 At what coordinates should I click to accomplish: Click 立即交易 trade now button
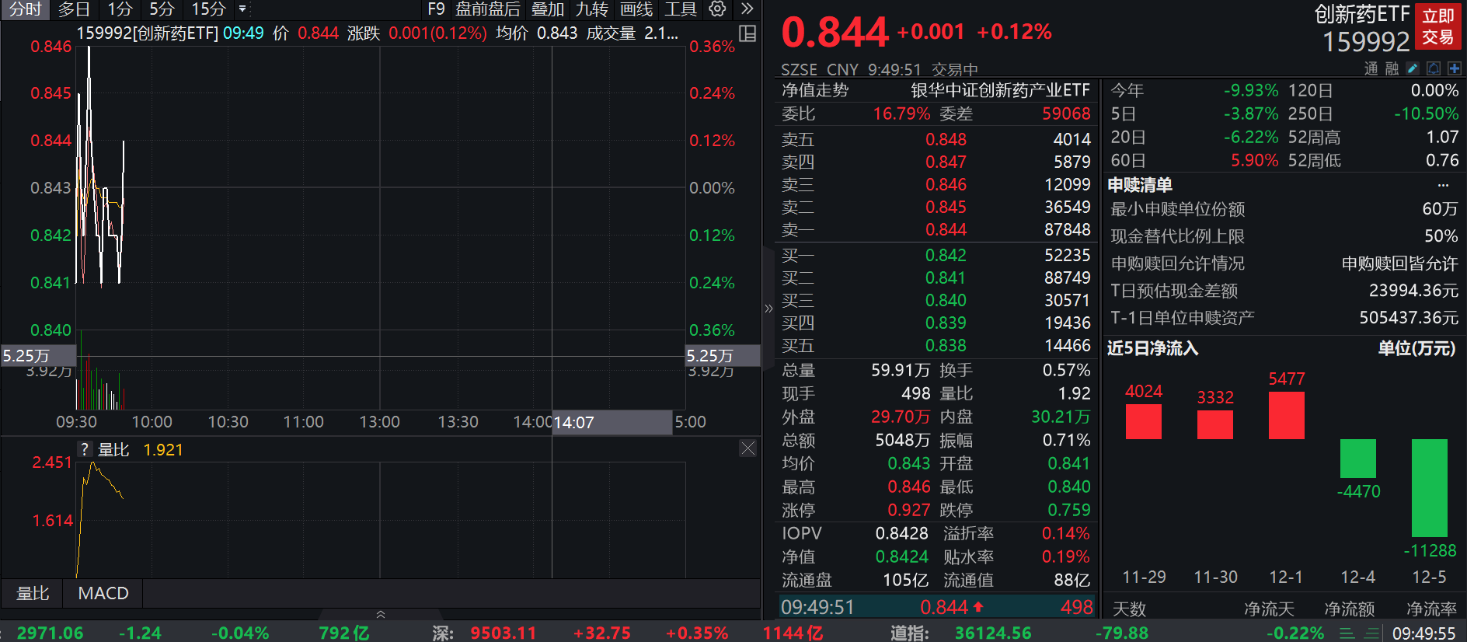click(1438, 26)
